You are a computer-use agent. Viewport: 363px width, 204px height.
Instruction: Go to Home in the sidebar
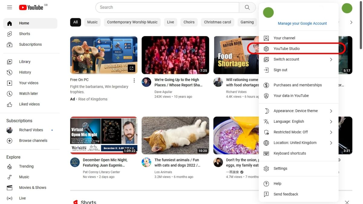point(30,23)
